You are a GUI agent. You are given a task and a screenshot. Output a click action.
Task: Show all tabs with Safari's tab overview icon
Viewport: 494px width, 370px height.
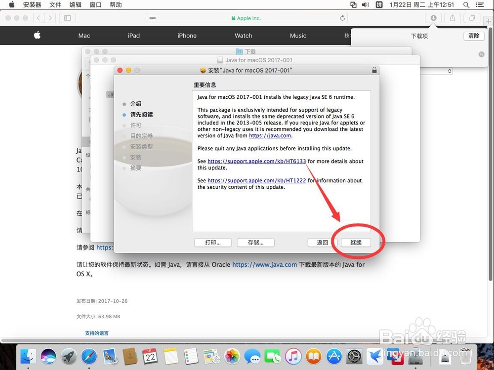[472, 18]
